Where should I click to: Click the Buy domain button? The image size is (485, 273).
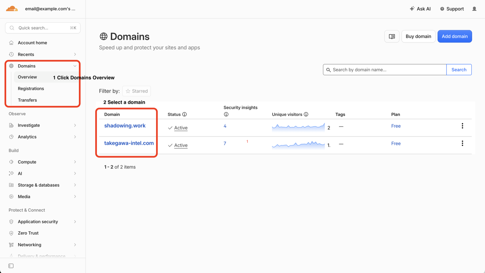(x=418, y=36)
